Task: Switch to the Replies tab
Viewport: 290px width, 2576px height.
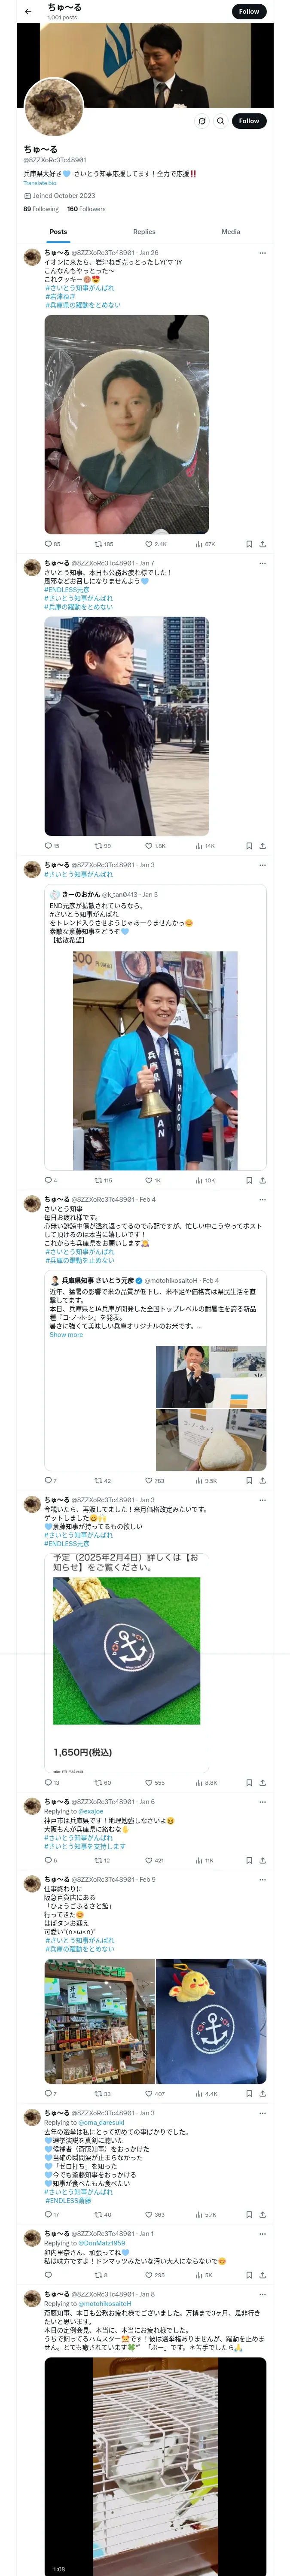Action: click(144, 231)
